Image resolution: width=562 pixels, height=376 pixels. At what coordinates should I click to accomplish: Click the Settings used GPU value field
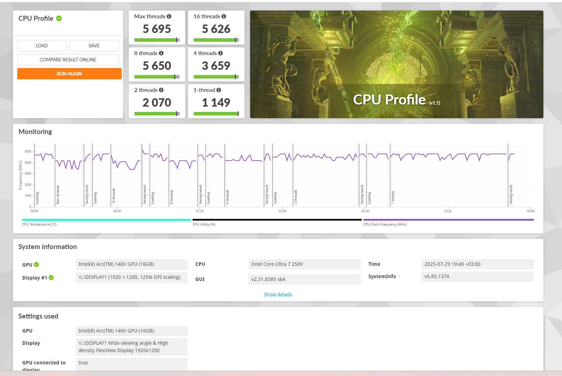132,331
